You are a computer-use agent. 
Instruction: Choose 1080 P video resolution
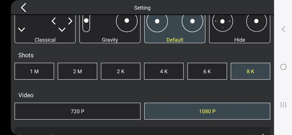[207, 111]
